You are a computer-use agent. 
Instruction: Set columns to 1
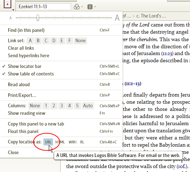tap(46, 106)
